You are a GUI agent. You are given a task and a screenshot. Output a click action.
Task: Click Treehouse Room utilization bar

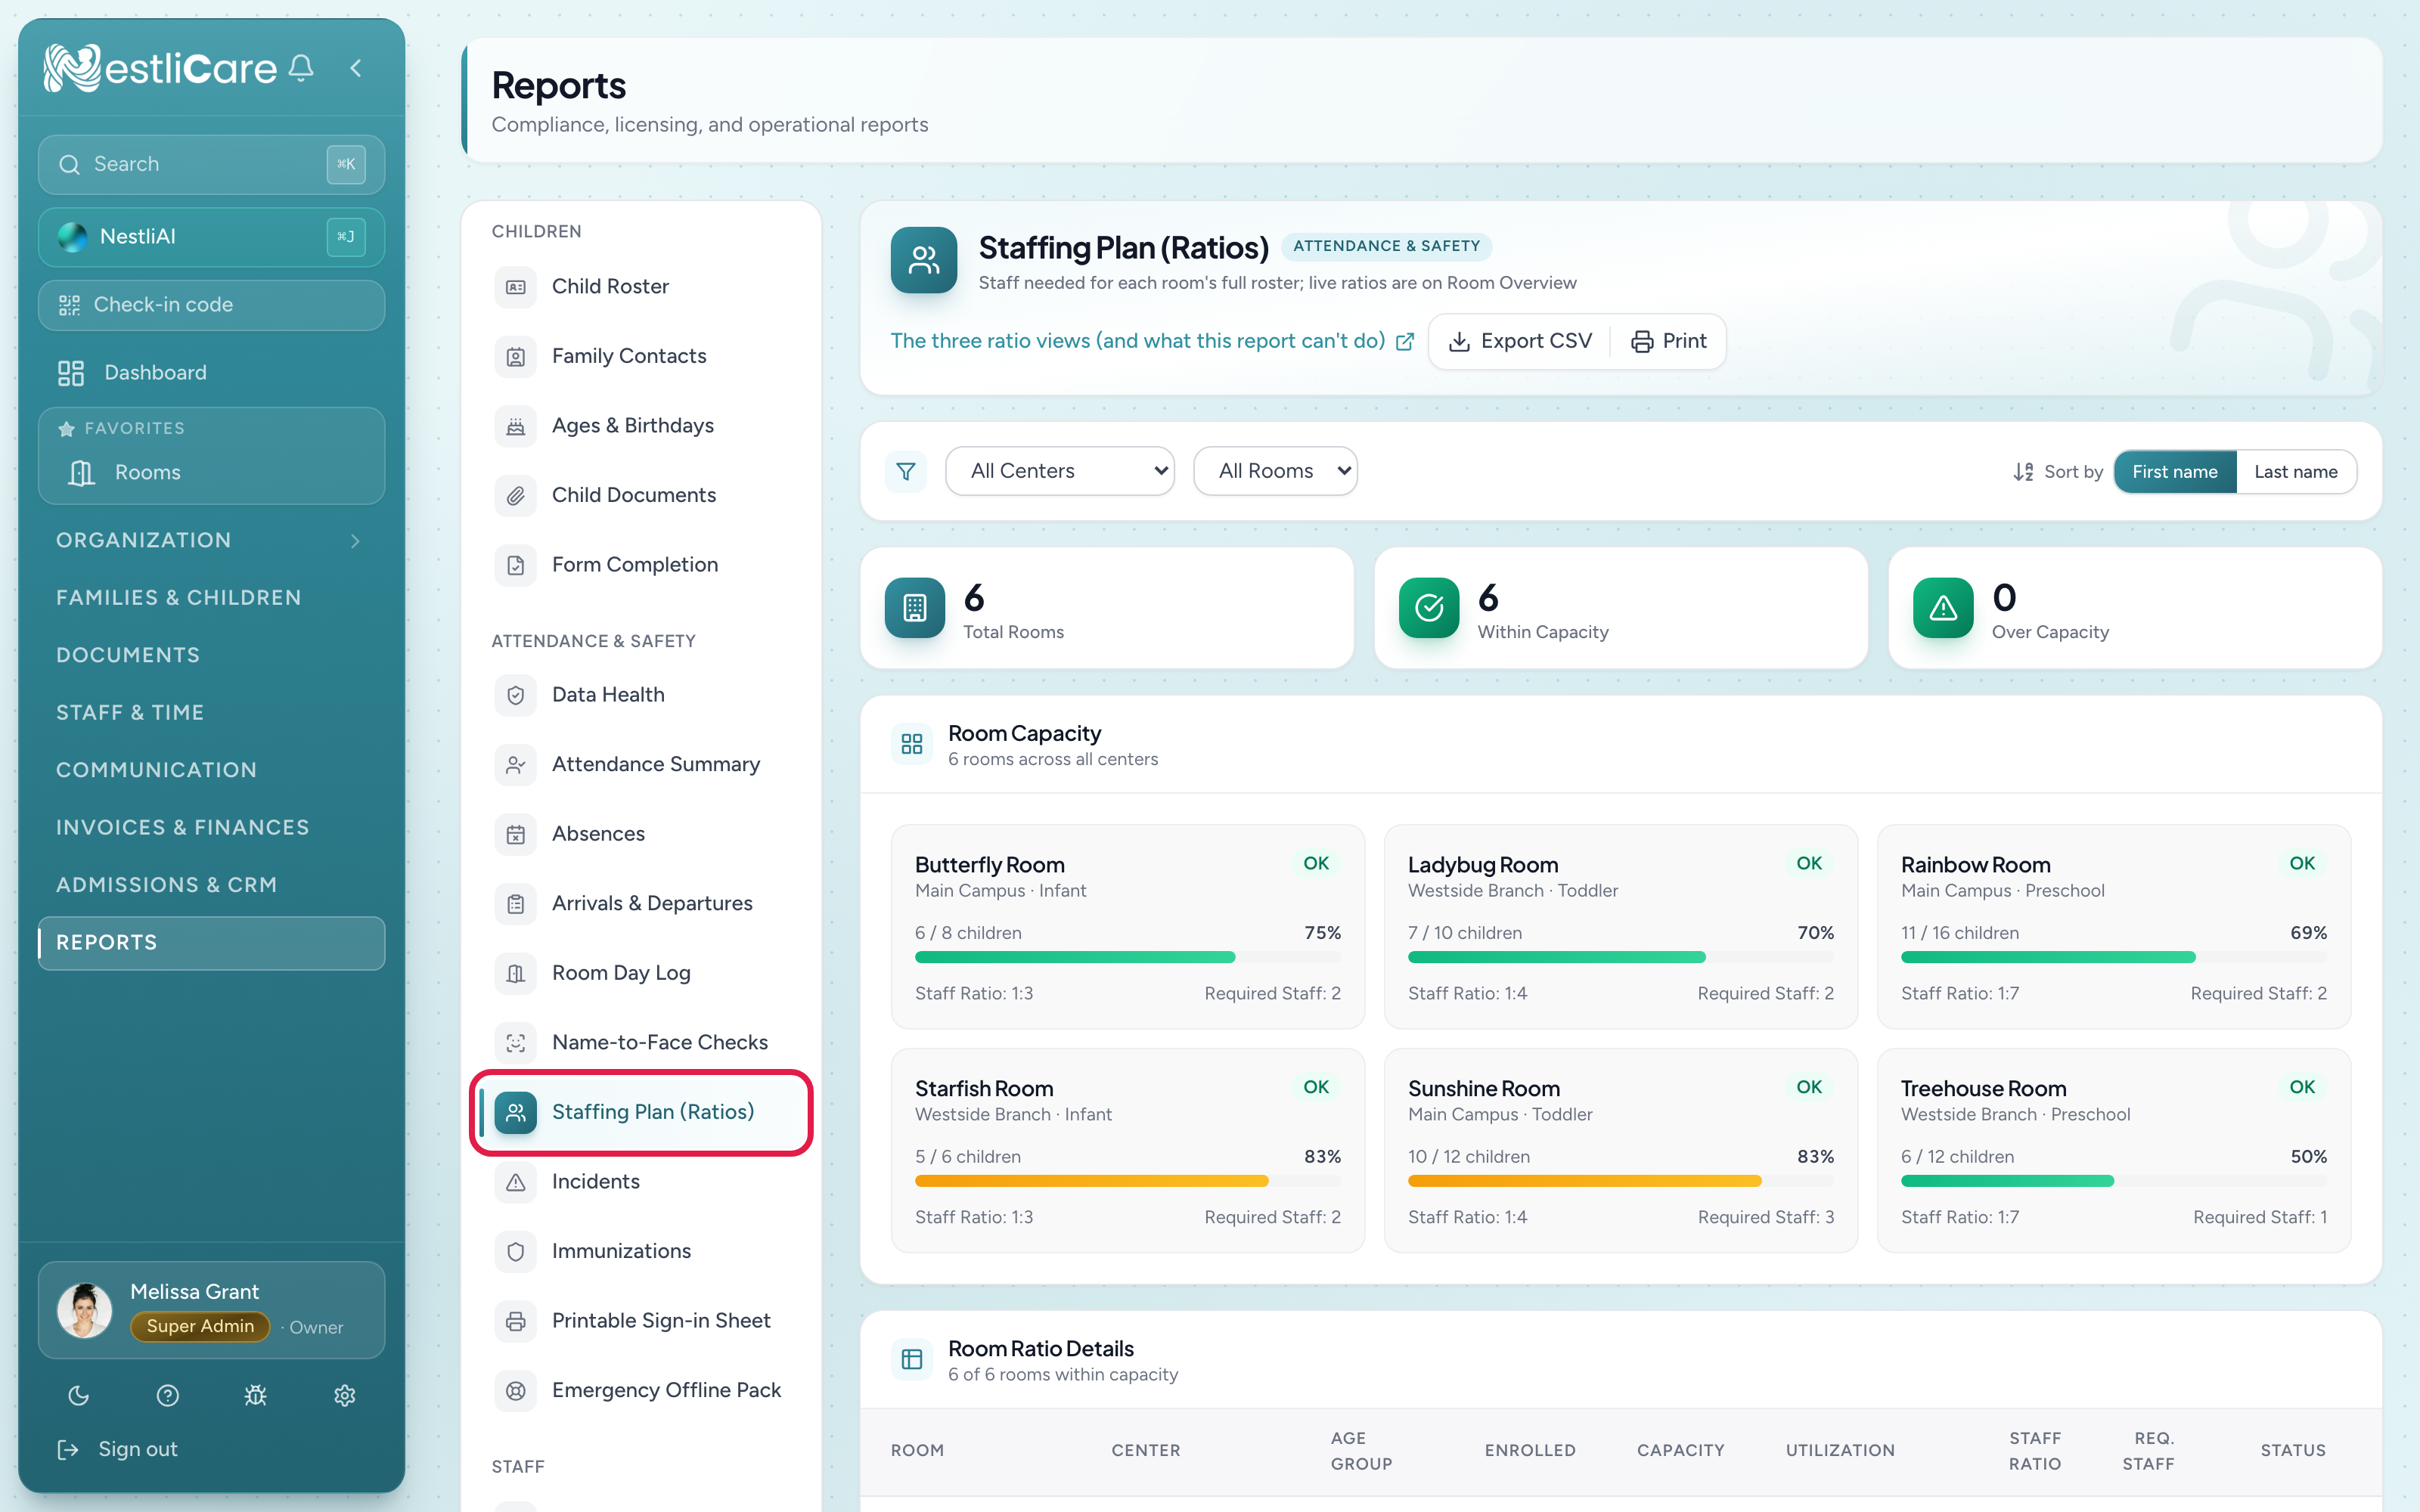[2114, 1181]
